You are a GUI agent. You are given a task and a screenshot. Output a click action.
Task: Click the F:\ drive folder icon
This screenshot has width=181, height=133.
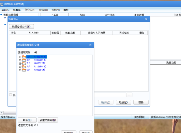24,67
